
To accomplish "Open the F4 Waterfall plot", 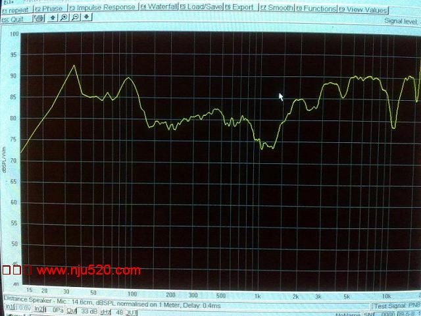I will point(159,7).
